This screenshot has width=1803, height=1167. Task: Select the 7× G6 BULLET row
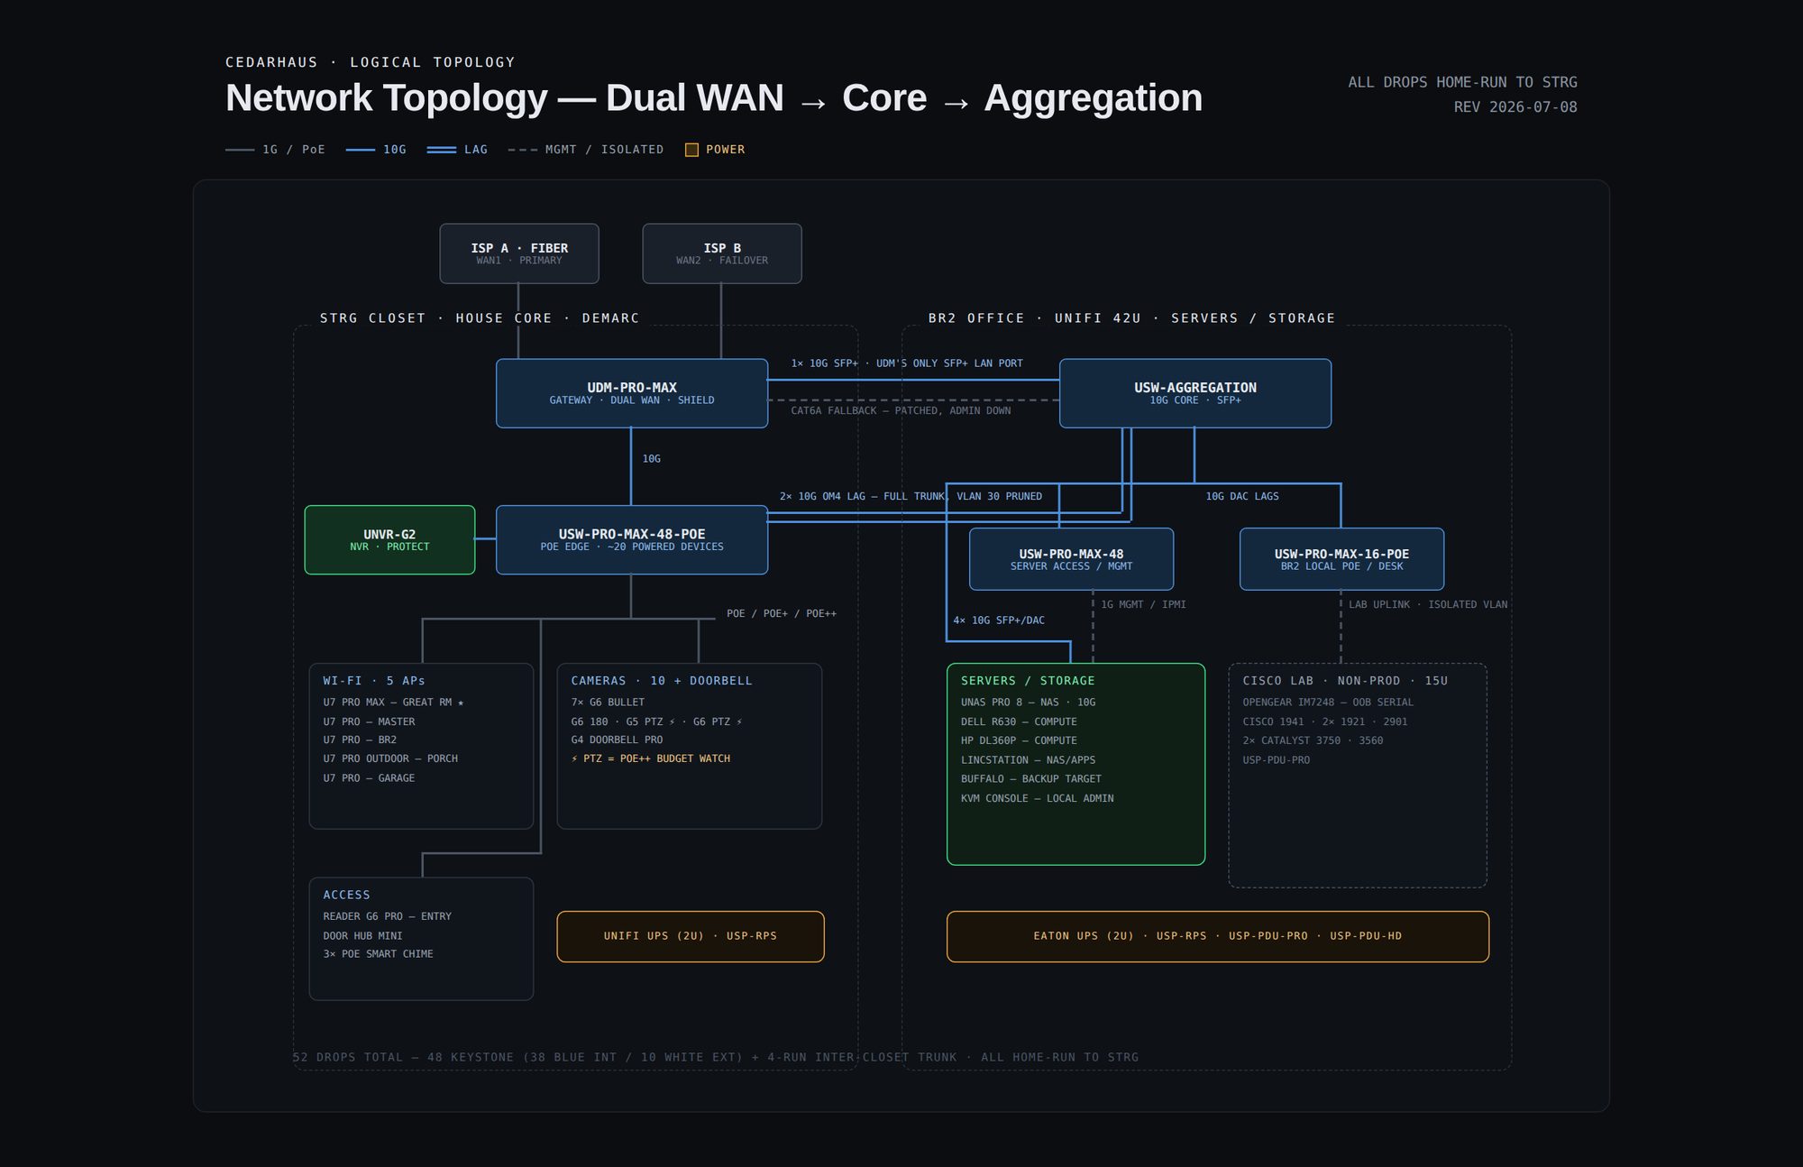(x=608, y=703)
